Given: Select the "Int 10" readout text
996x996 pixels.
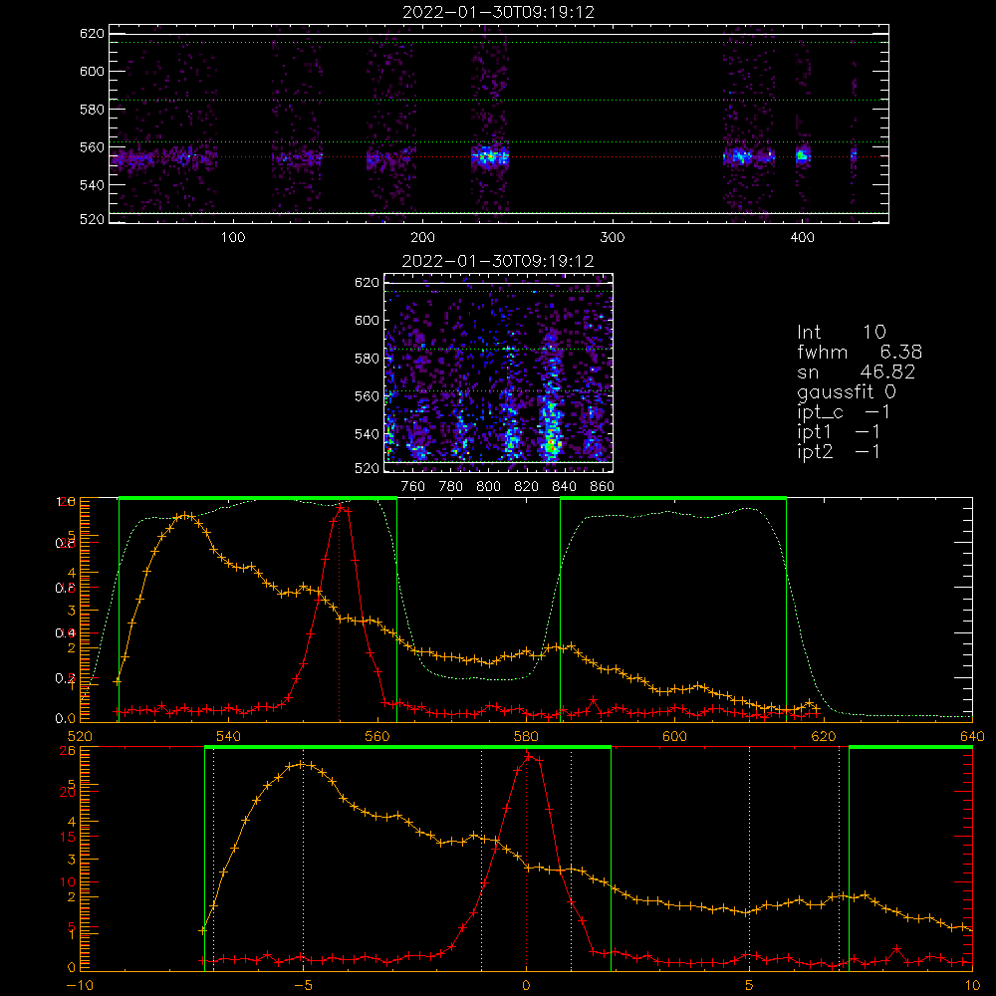Looking at the screenshot, I should tap(842, 332).
